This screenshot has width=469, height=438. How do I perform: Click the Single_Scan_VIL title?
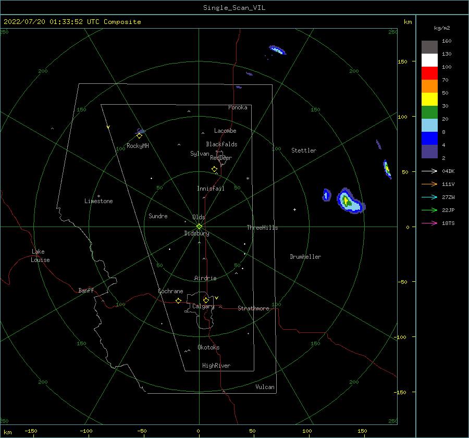coord(234,8)
